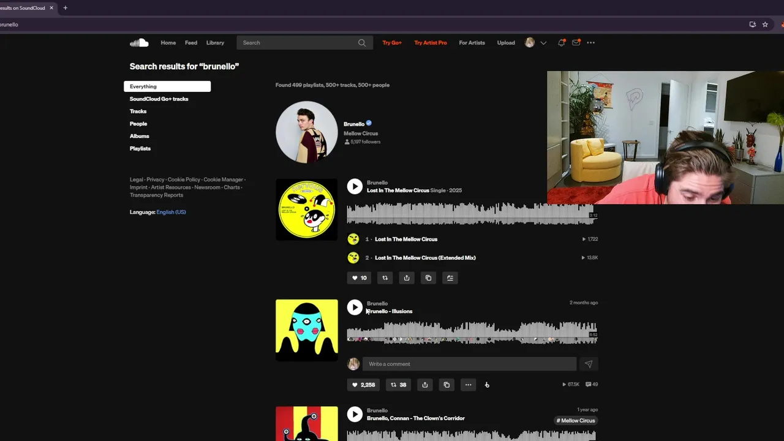This screenshot has width=784, height=441.
Task: Open the Imprint footer link
Action: pyautogui.click(x=138, y=187)
